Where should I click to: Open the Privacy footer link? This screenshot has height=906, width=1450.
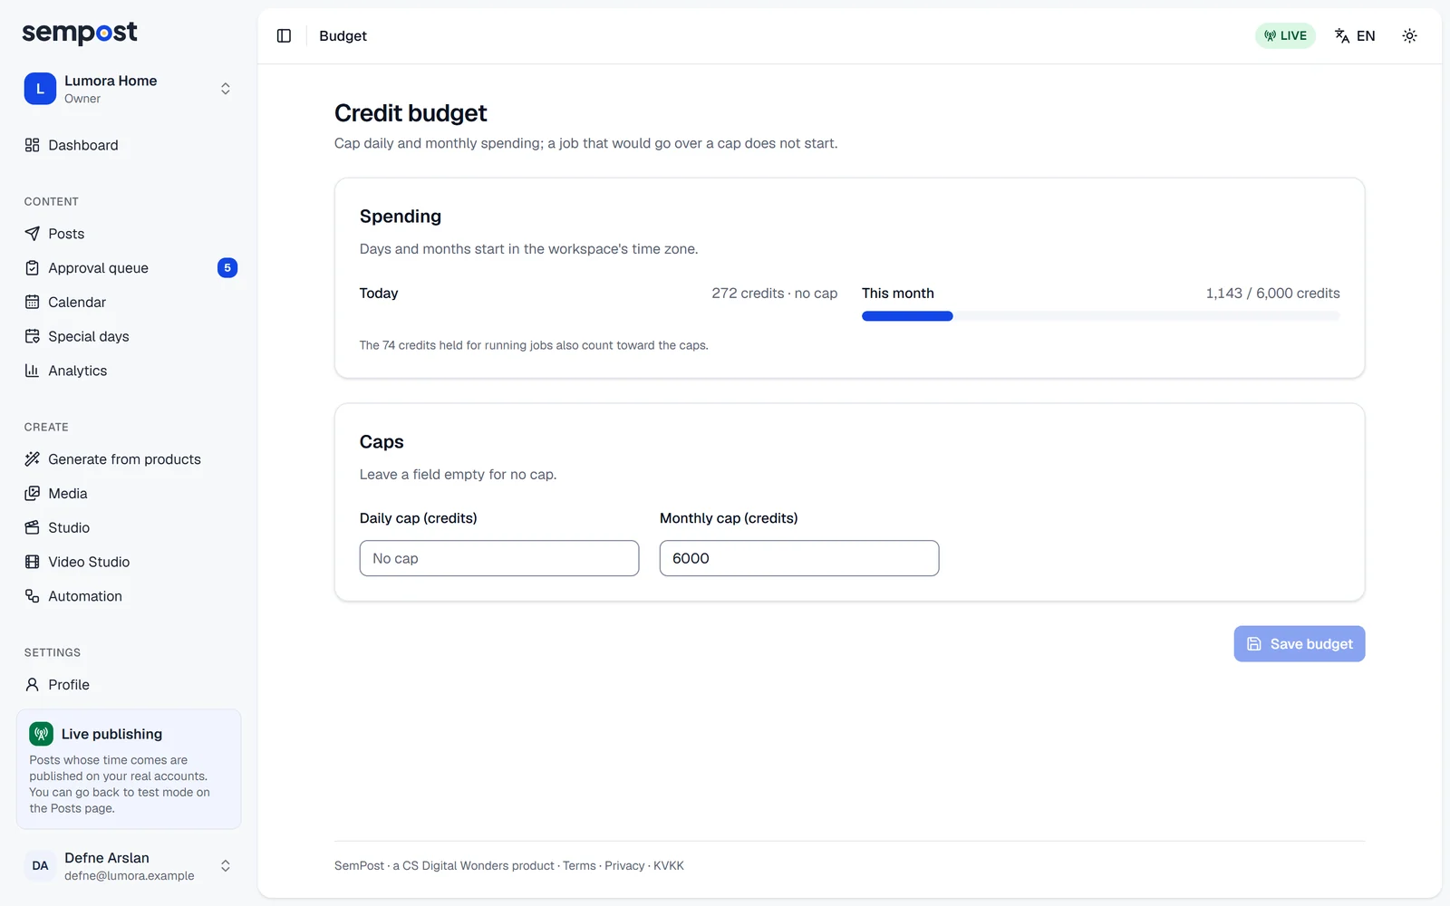pyautogui.click(x=624, y=866)
